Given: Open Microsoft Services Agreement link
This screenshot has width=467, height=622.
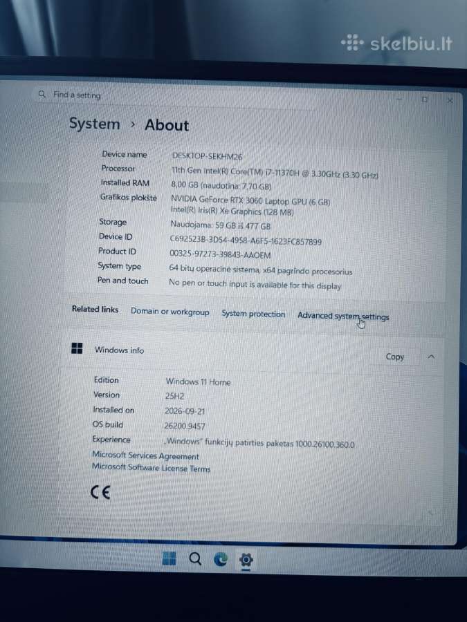Looking at the screenshot, I should coord(145,455).
